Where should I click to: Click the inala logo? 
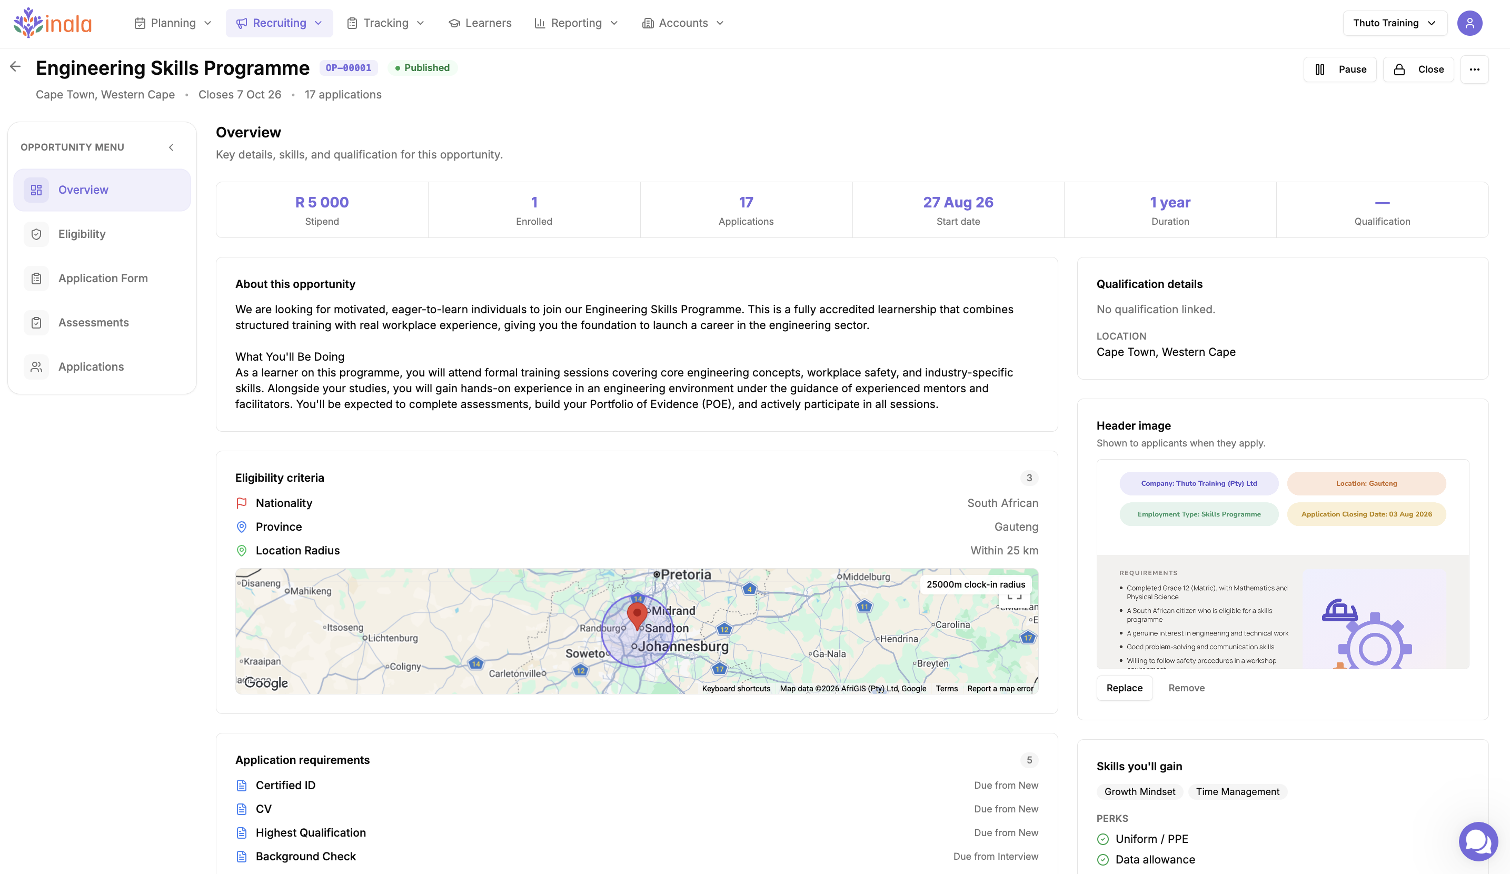pos(53,23)
